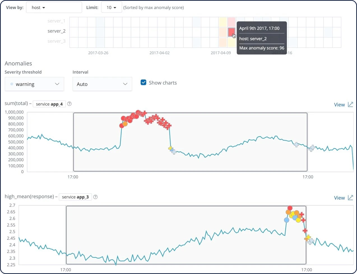Click the service app_4 badge
This screenshot has height=274, width=357.
pos(49,104)
